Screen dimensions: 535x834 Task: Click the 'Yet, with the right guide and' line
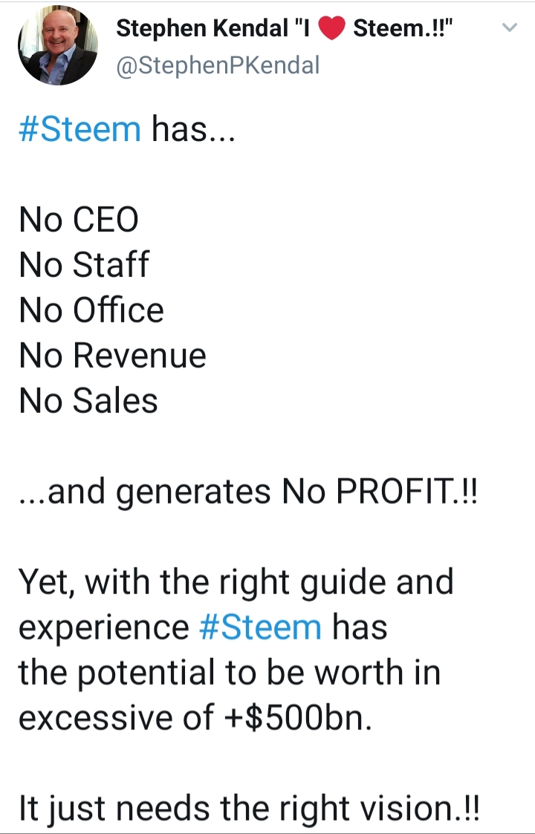236,582
